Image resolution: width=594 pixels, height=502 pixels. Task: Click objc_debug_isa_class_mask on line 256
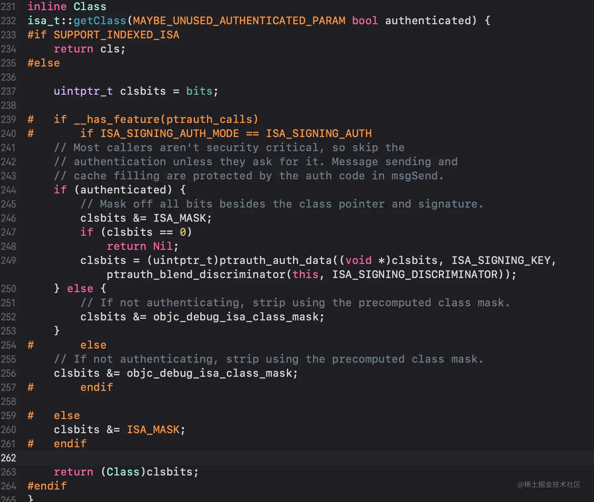[x=209, y=374]
